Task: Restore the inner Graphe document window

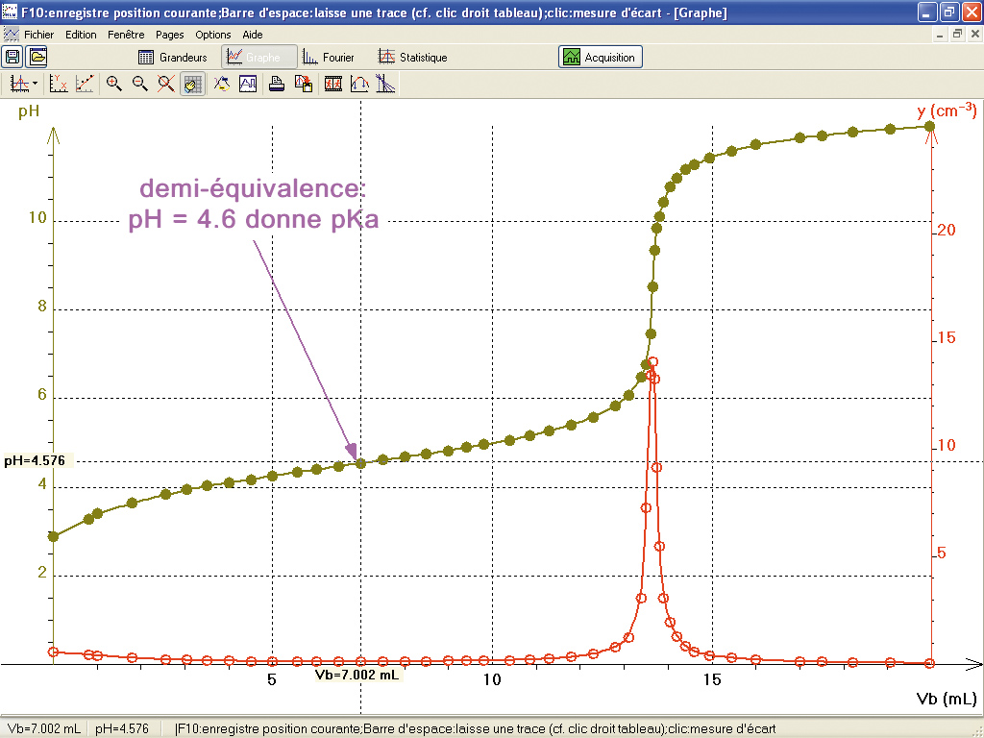Action: 957,35
